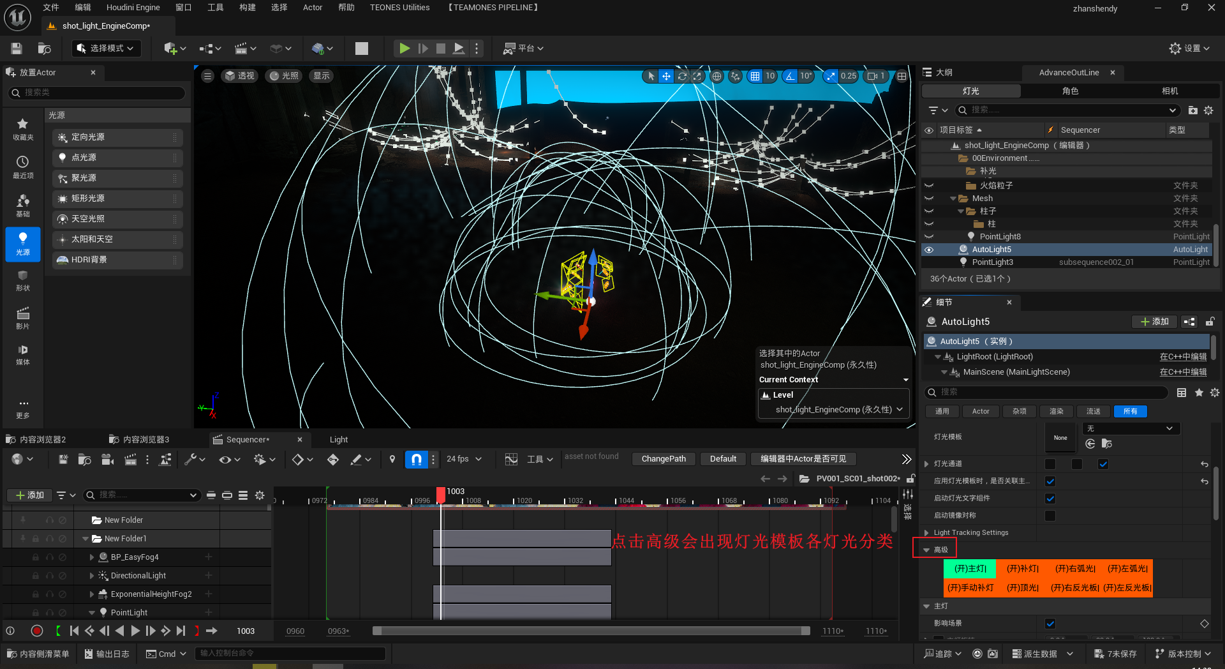Toggle visibility eye for AutoLight5 in outliner
Screen dimensions: 1225x669
tap(929, 250)
